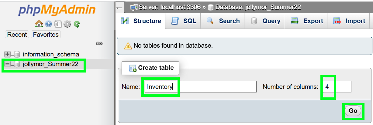Switch to the Search tab
The image size is (373, 125).
click(x=223, y=21)
